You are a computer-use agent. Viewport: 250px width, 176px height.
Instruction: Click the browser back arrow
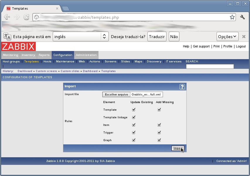pos(7,17)
